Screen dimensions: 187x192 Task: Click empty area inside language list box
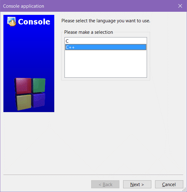105,64
